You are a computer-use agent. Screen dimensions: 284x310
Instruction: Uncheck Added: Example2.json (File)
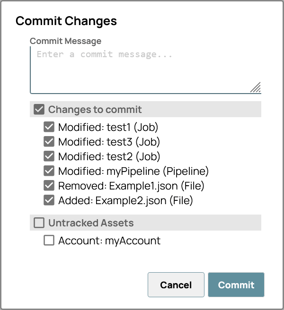(49, 200)
